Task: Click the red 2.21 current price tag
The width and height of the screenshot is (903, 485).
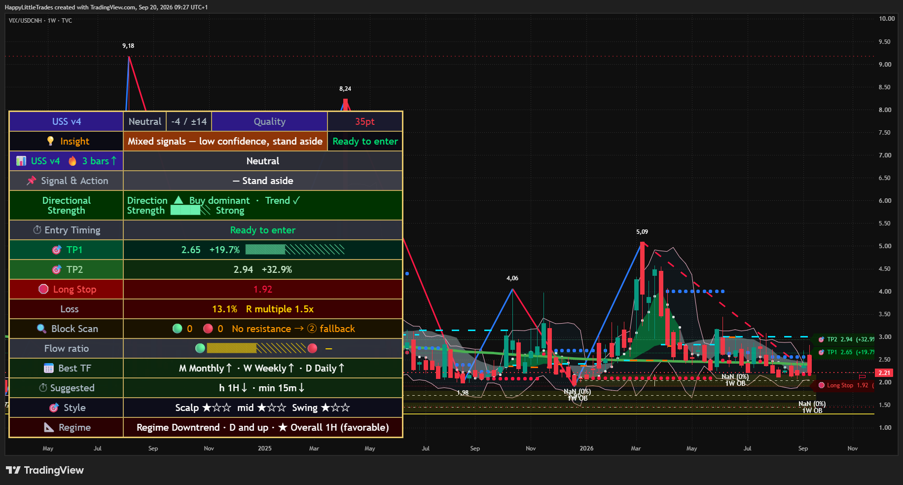Action: coord(885,373)
